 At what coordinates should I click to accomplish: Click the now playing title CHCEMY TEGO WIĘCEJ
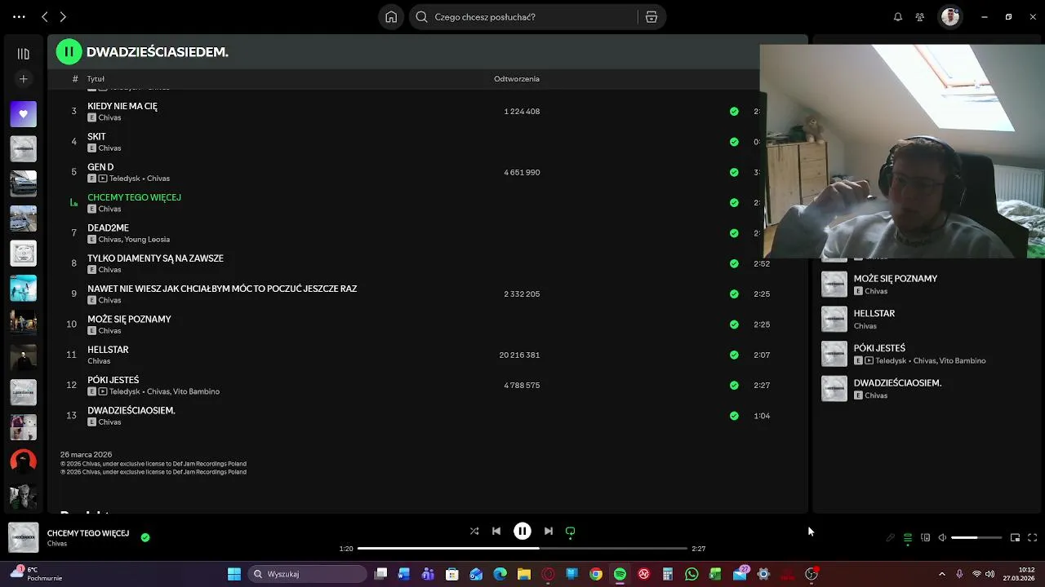[x=88, y=533]
